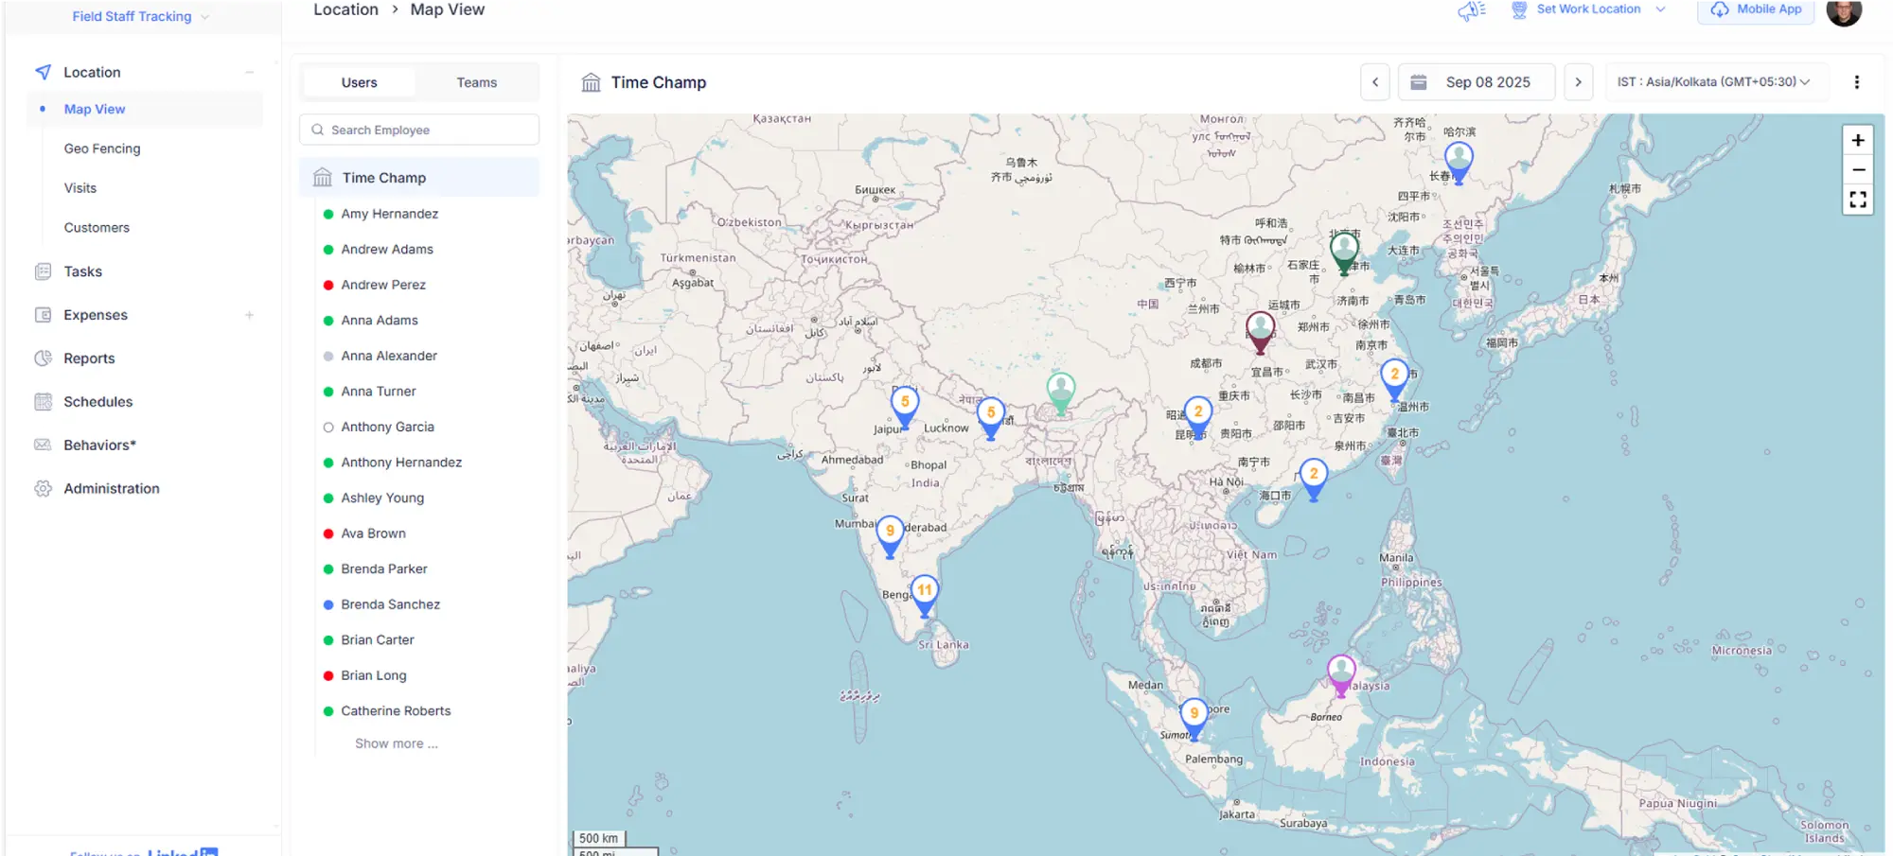
Task: Click Show more in employee list
Action: point(396,743)
